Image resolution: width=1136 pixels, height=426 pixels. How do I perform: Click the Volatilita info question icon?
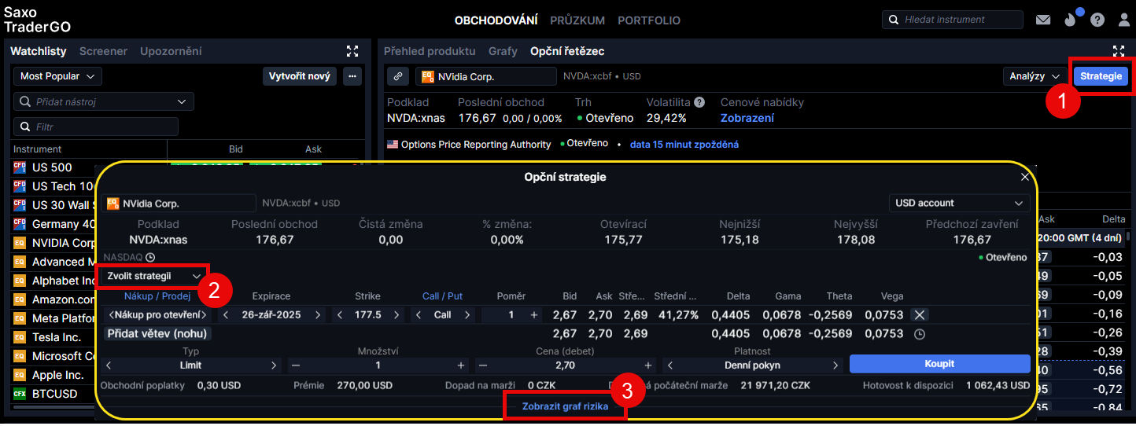699,102
